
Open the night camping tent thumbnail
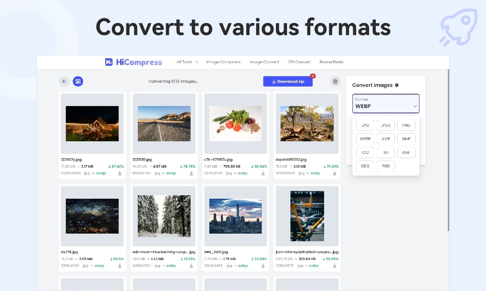pos(92,124)
